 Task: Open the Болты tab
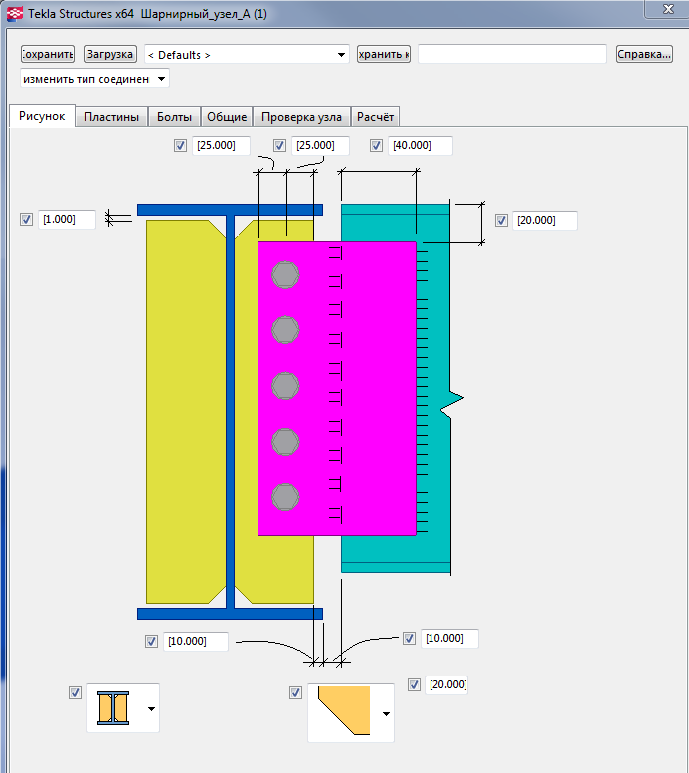pos(175,117)
